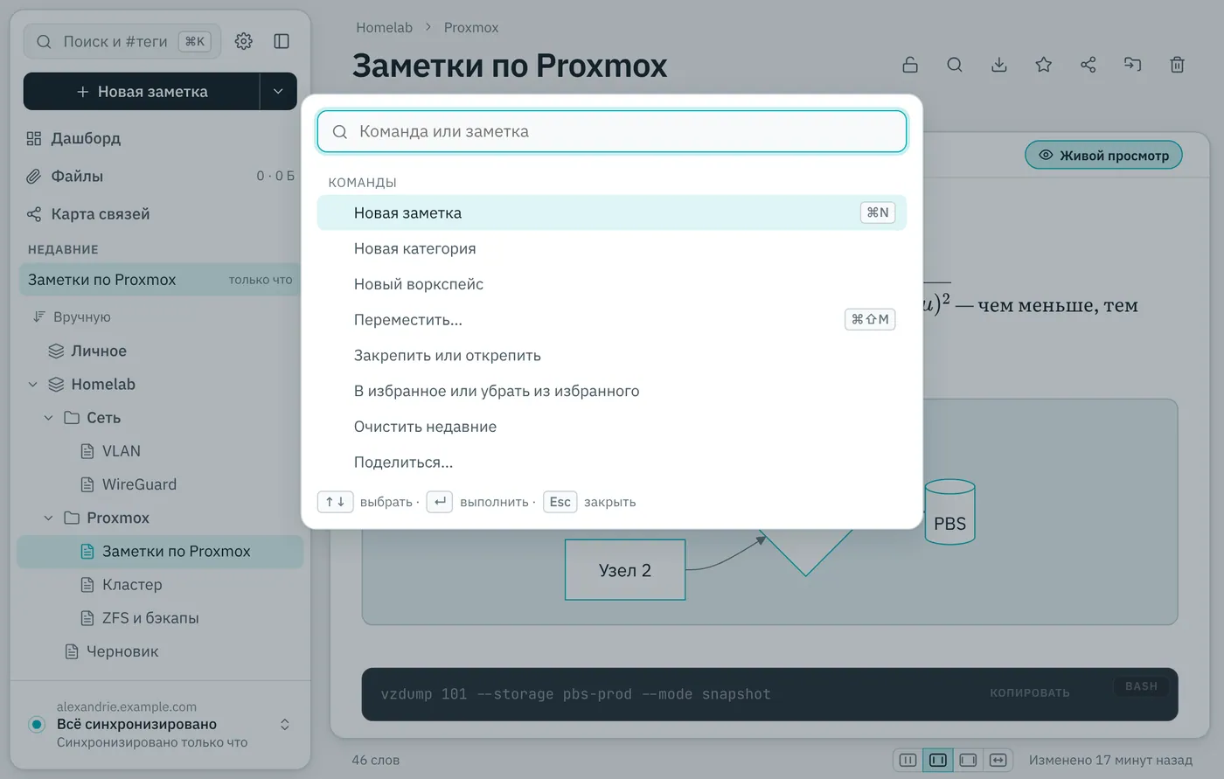This screenshot has width=1224, height=779.
Task: Click the lock icon in note toolbar
Action: (x=910, y=65)
